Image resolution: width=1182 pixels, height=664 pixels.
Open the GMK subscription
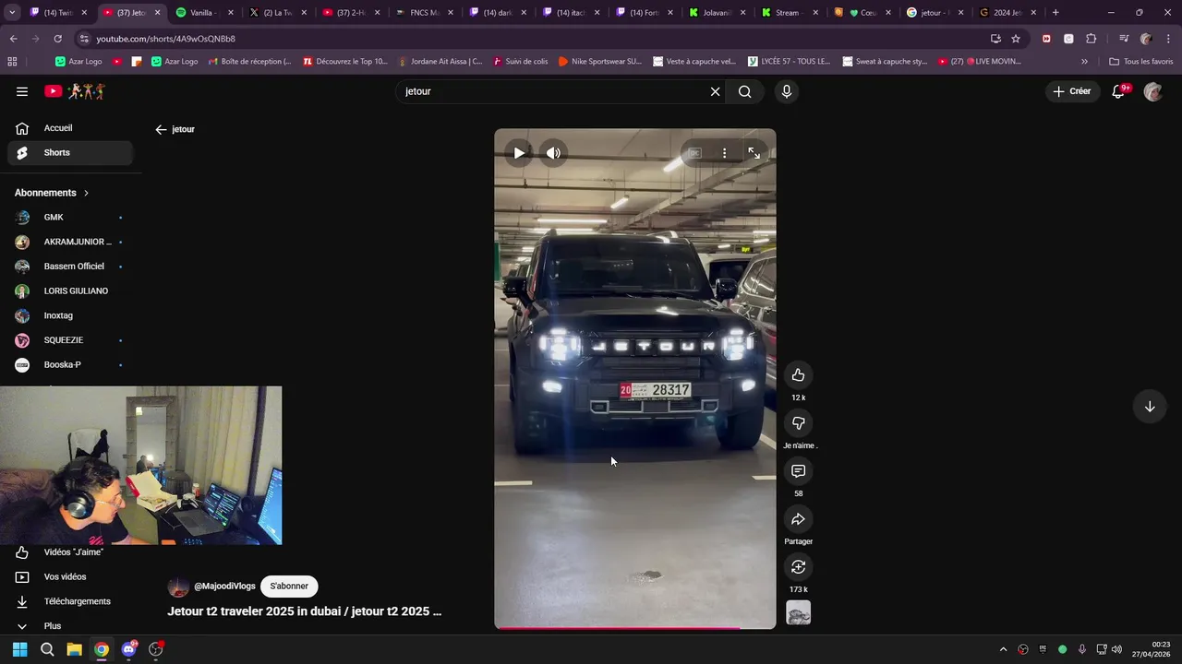point(71,217)
